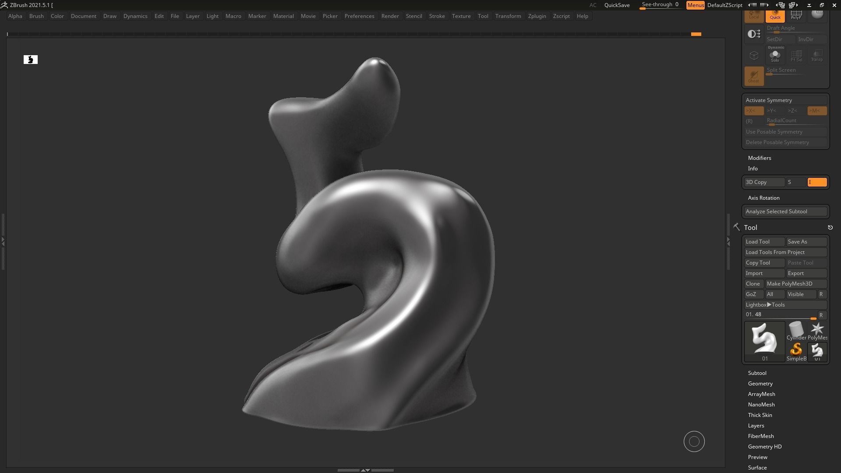Toggle the Local transform icon
The image size is (841, 473).
[x=754, y=16]
